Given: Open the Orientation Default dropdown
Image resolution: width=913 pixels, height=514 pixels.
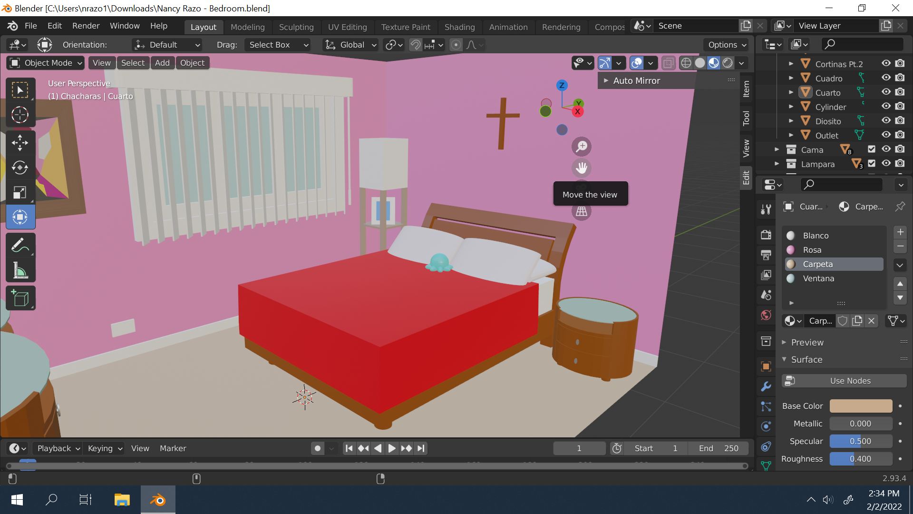Looking at the screenshot, I should (167, 45).
